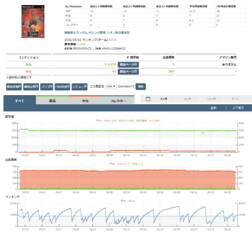Open product page button for new ¥2,978
Screen dimensions: 252x233
point(128,65)
